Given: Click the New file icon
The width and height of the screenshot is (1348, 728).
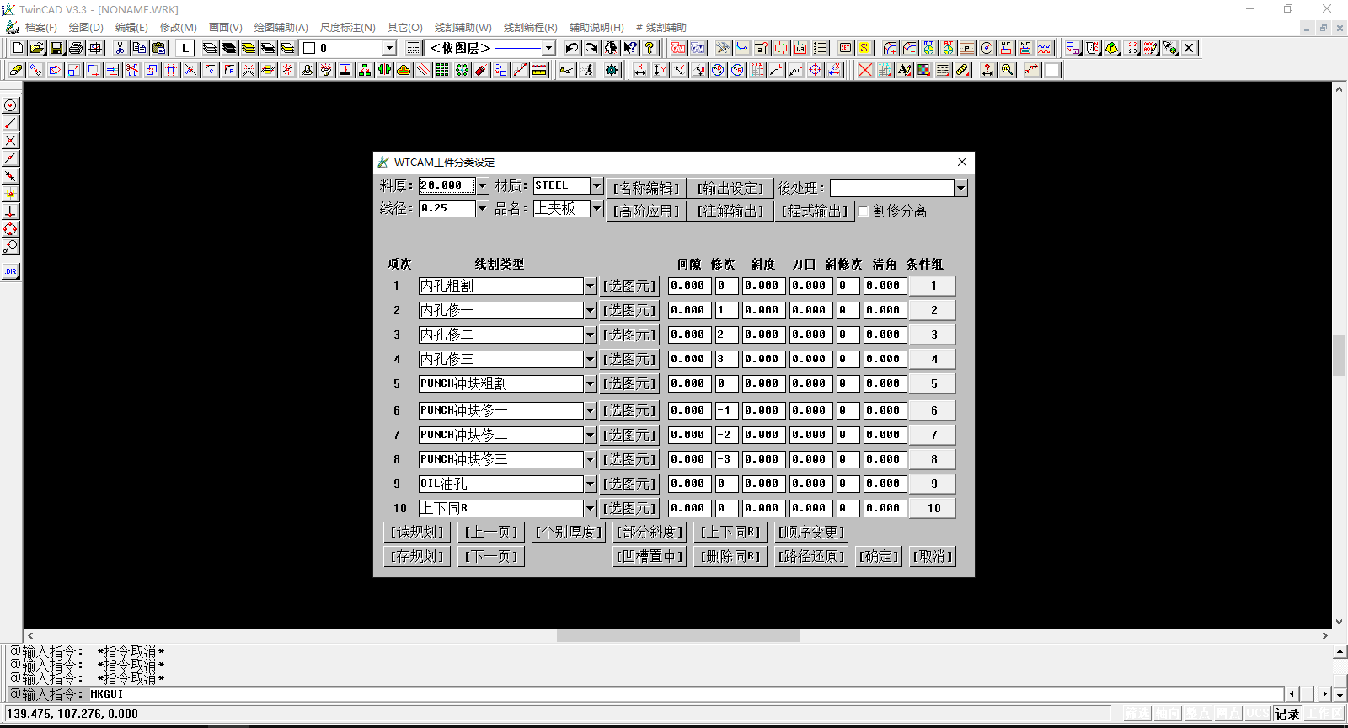Looking at the screenshot, I should 18,48.
